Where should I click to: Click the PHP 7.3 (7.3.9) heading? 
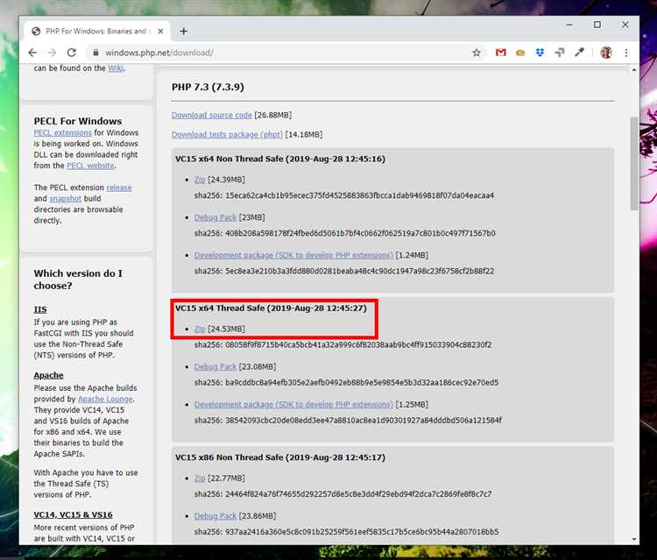[208, 87]
